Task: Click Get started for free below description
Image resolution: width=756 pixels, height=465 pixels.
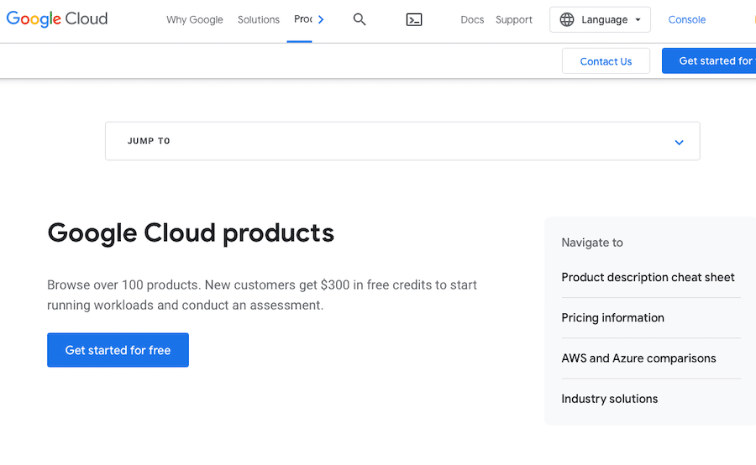Action: tap(118, 350)
